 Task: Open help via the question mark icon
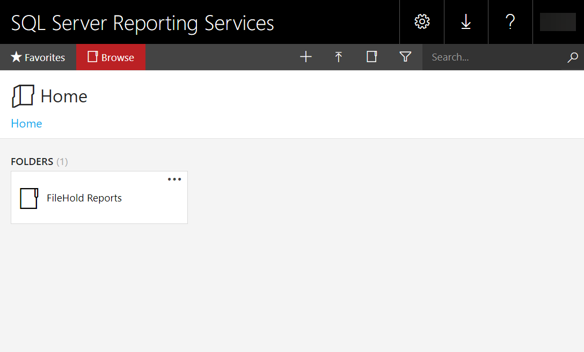[x=510, y=21]
